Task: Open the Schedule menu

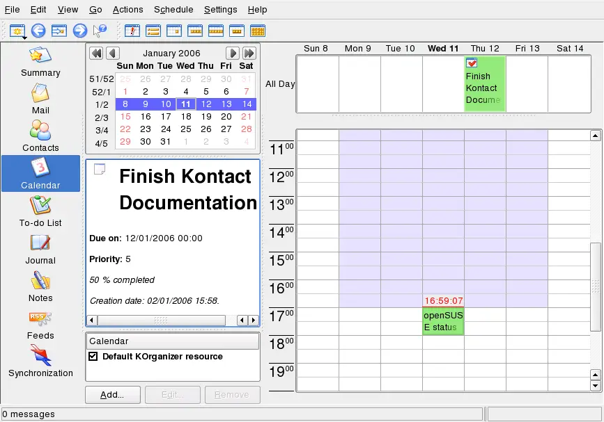Action: coord(173,10)
